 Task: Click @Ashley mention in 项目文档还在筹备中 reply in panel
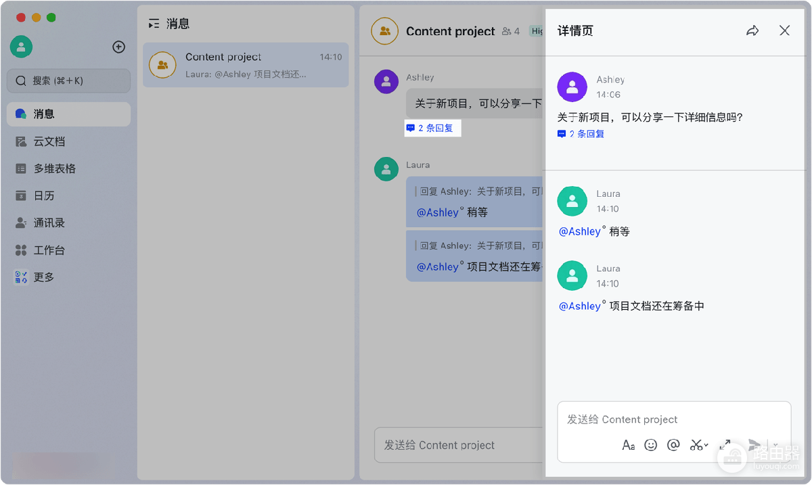coord(581,306)
